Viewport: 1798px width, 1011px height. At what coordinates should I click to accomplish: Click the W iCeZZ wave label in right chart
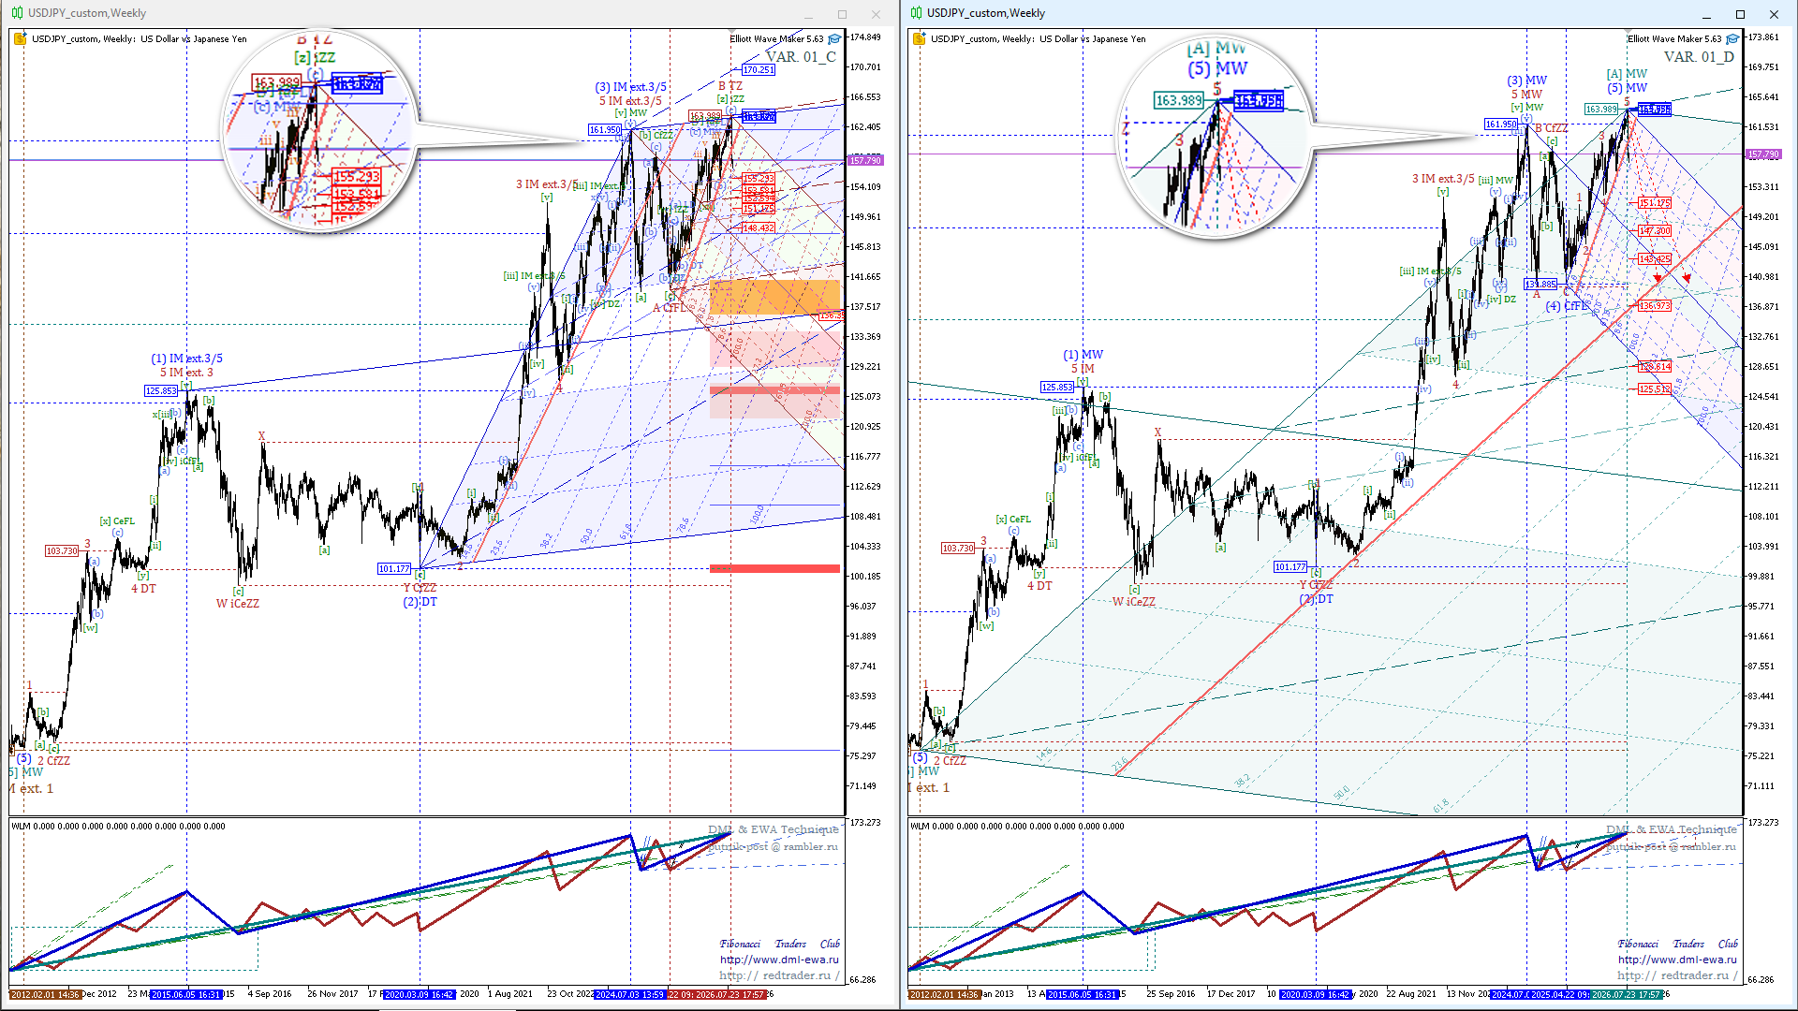pyautogui.click(x=1134, y=602)
